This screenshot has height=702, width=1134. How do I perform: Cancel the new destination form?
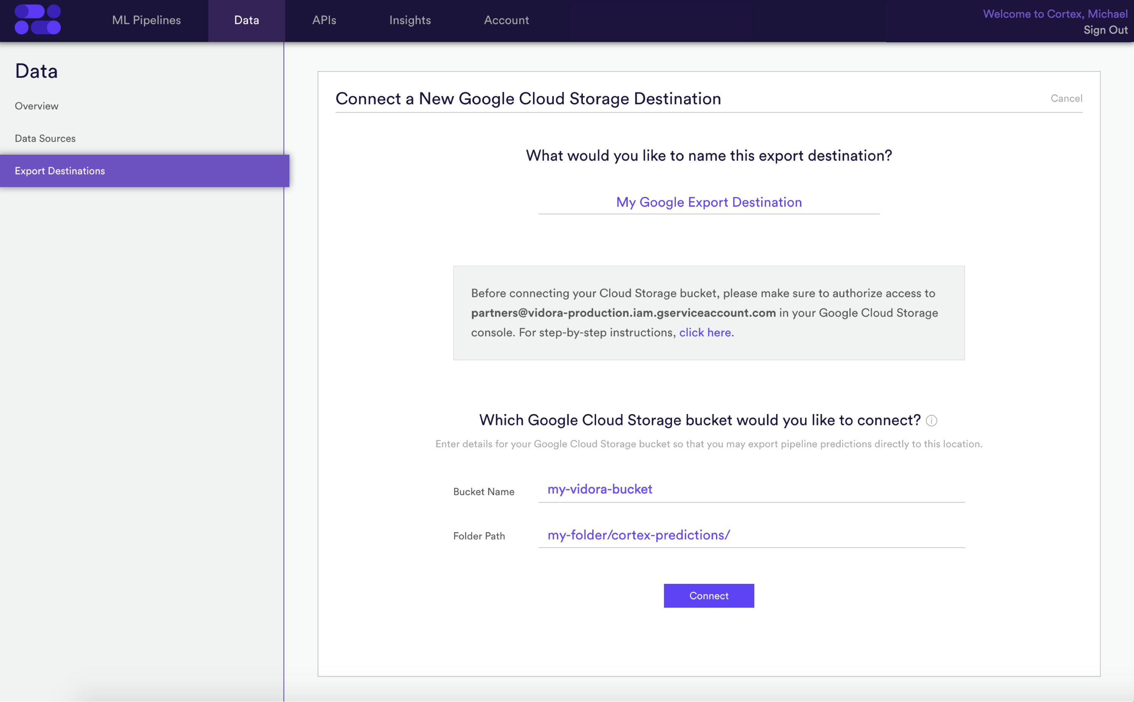click(x=1066, y=99)
